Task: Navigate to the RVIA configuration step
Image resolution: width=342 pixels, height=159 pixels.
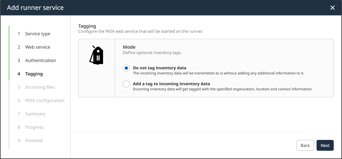Action: point(45,100)
